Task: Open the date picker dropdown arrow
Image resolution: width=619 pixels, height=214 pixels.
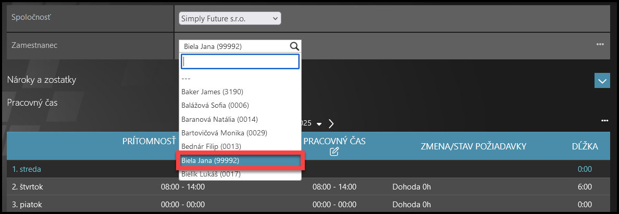Action: click(x=319, y=124)
